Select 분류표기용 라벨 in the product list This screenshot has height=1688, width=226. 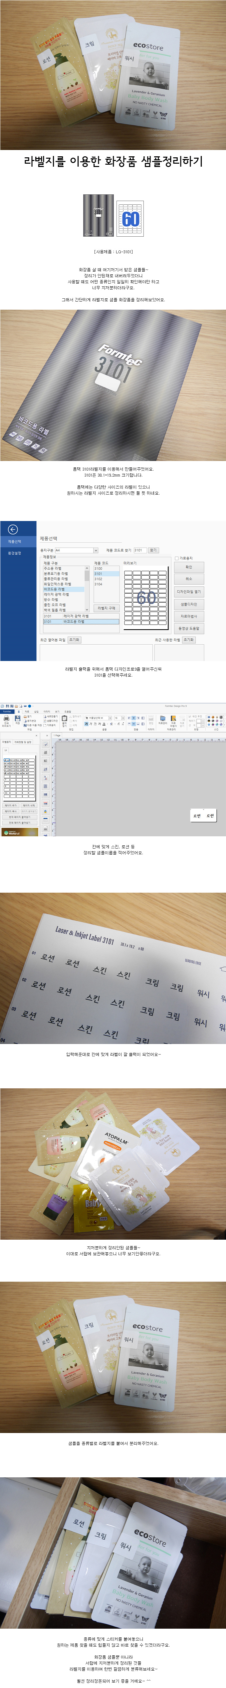(x=63, y=573)
